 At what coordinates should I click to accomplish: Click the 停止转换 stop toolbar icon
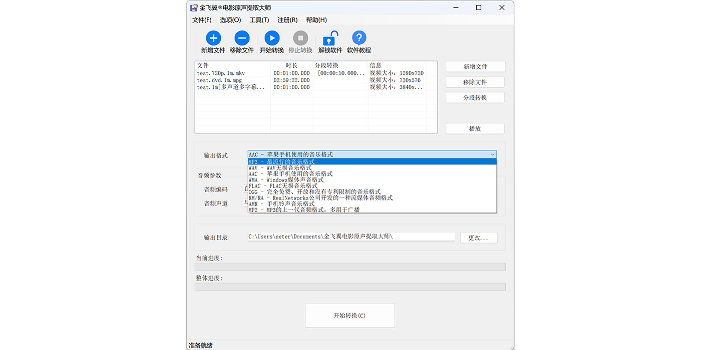[300, 38]
